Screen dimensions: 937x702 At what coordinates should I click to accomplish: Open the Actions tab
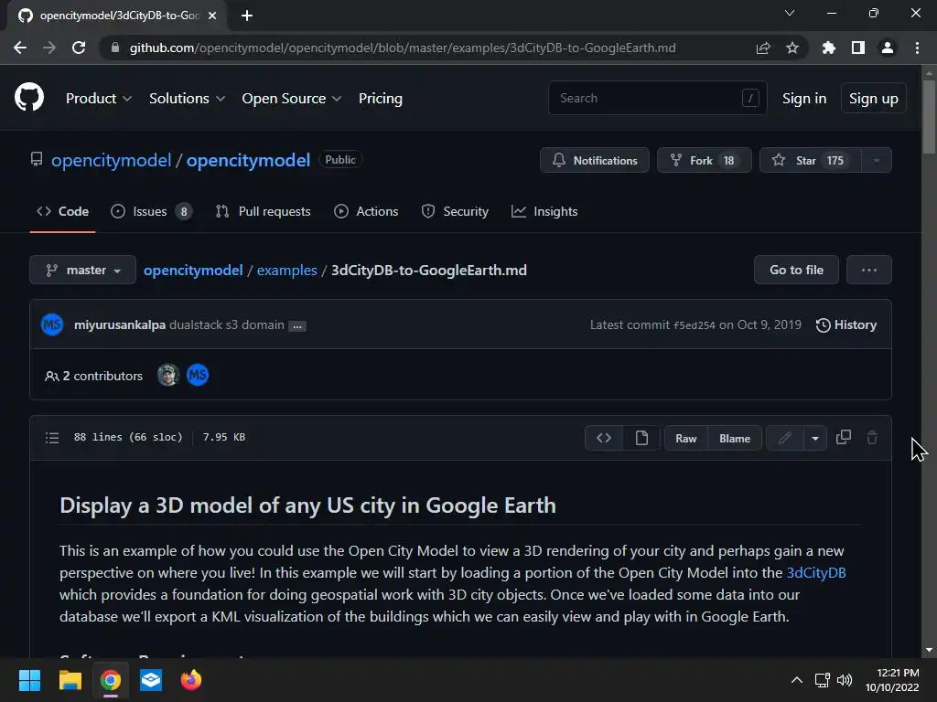click(366, 211)
